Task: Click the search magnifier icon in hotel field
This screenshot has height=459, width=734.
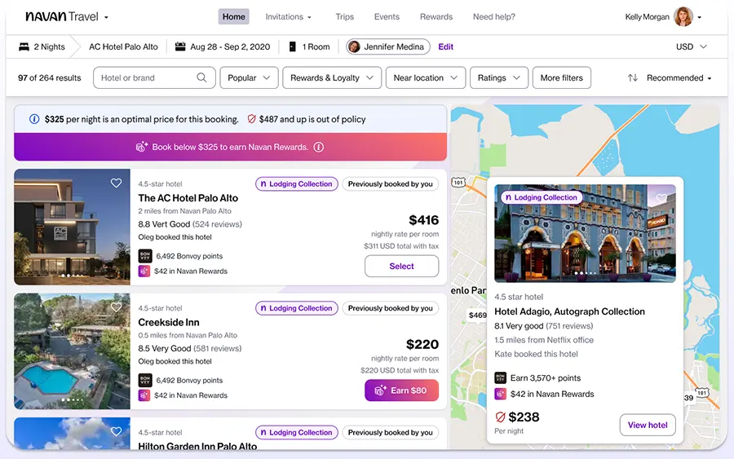Action: (x=201, y=78)
